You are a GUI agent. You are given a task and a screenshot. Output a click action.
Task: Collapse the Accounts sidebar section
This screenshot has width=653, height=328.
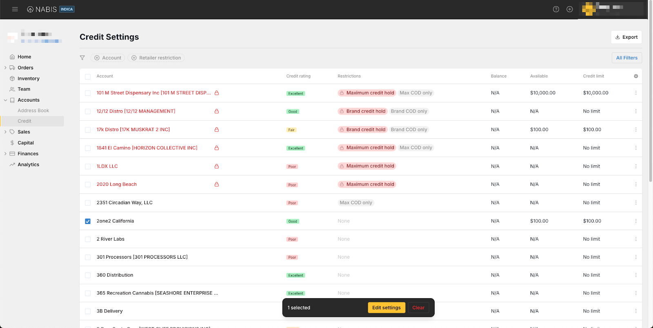pyautogui.click(x=5, y=100)
